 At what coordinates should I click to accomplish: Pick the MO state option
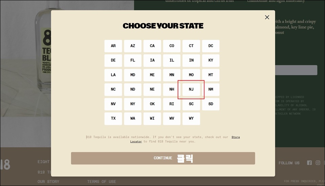click(191, 75)
